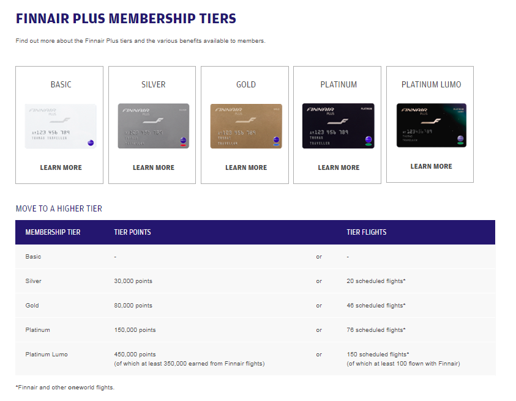Click the Silver membership card image

(x=153, y=126)
